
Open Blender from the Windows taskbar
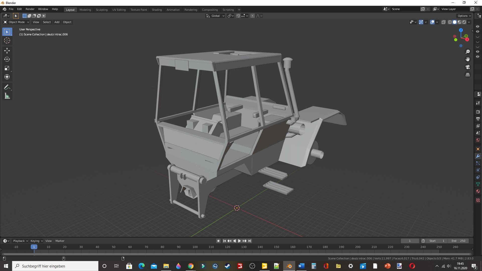[289, 266]
